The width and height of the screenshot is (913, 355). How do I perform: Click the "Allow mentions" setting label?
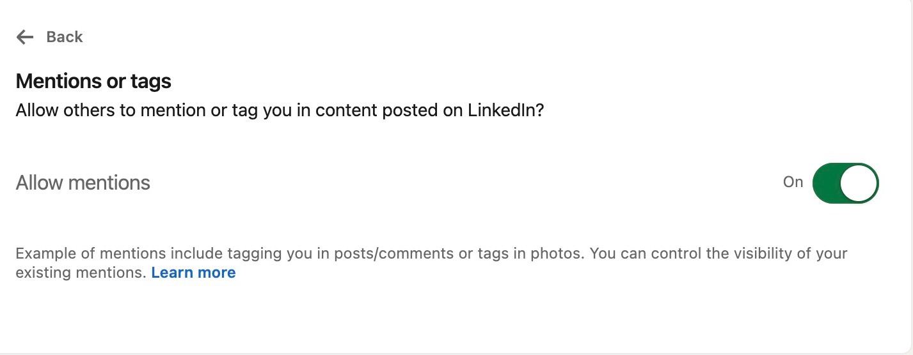point(83,183)
